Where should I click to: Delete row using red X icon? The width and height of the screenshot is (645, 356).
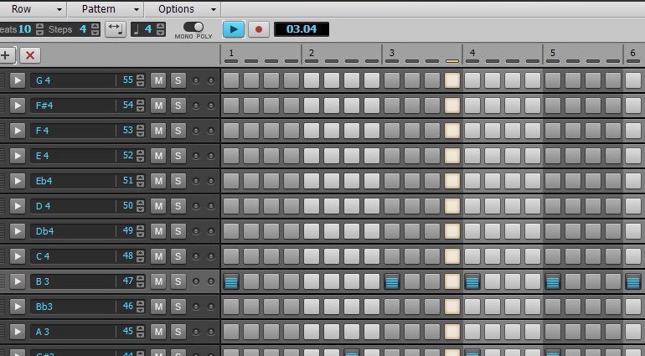pos(30,55)
